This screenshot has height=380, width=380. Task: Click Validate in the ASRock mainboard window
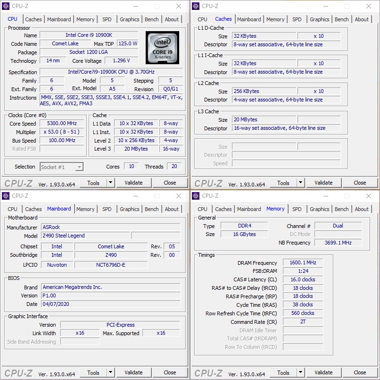pos(133,372)
